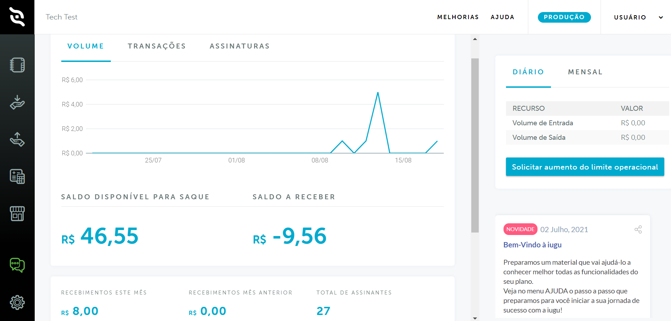Select the MENSAL tab

(x=585, y=72)
